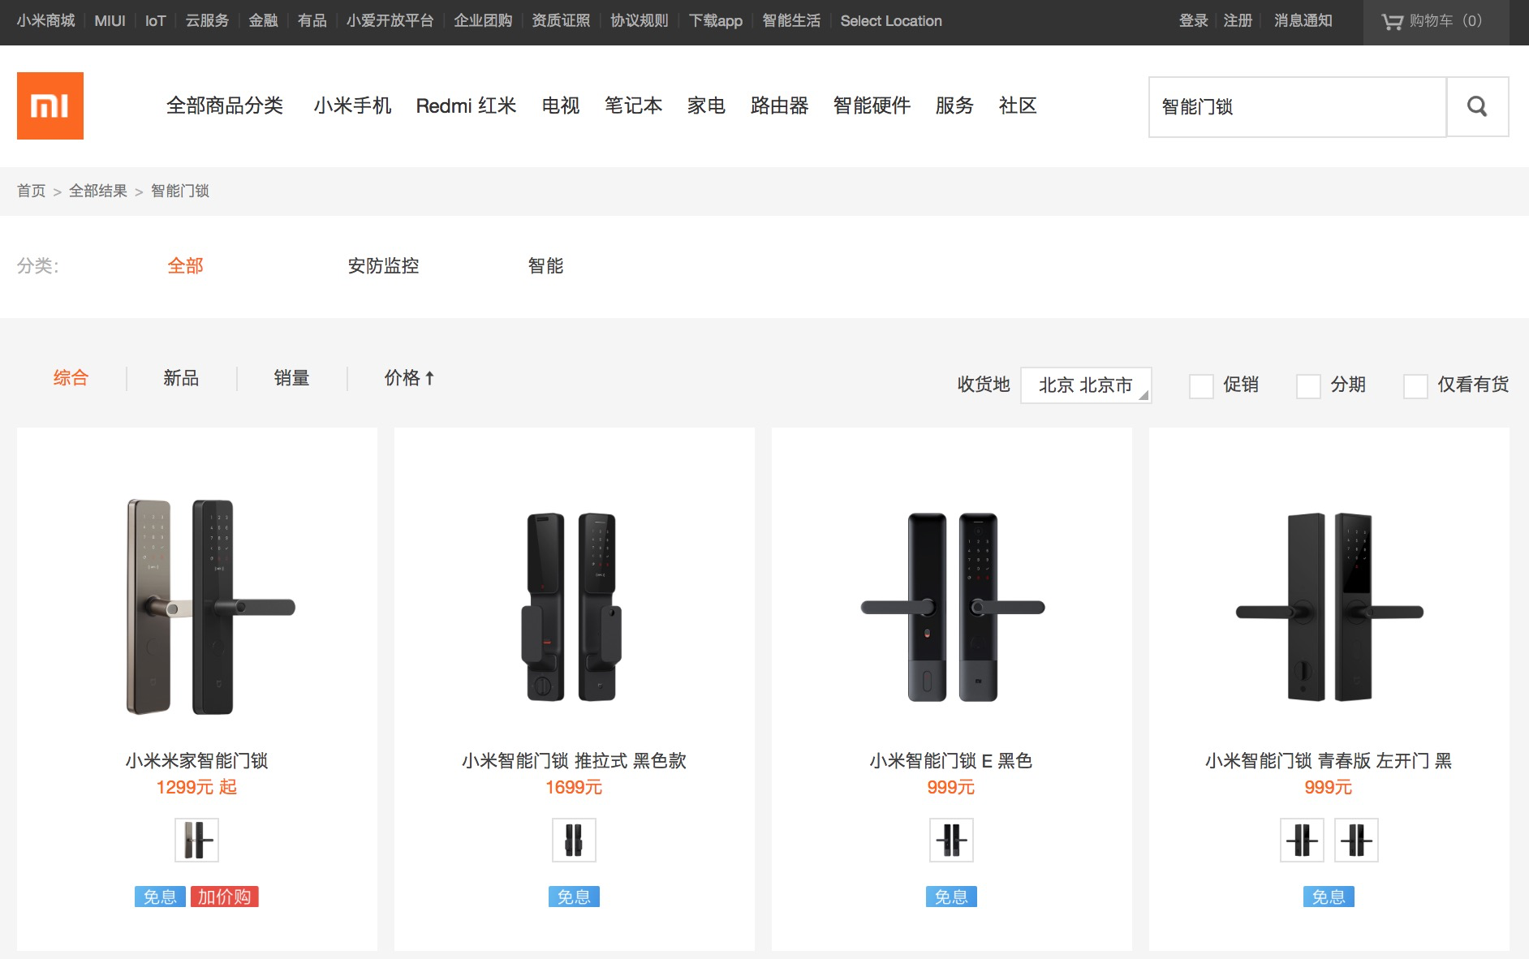
Task: Open the 小米智能门锁 E 黑色 product image
Action: (952, 607)
